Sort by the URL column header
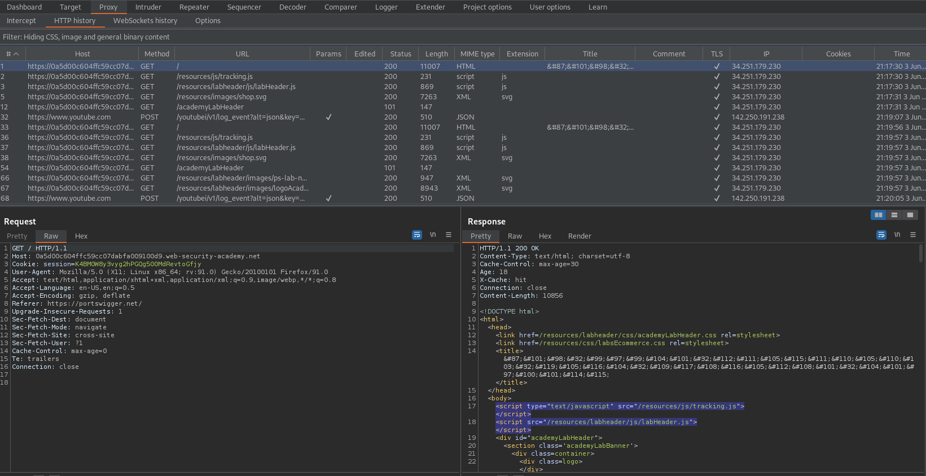Image resolution: width=926 pixels, height=476 pixels. [243, 54]
